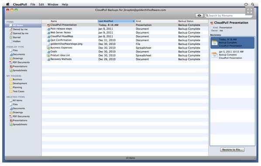Screen dimensions: 261x166
Task: Select the Web Server Notes document
Action: tap(60, 32)
